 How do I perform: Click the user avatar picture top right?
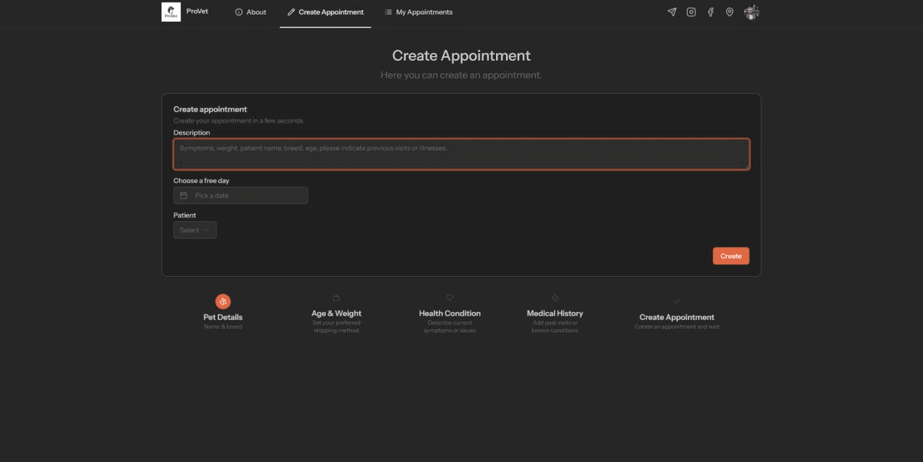tap(751, 12)
